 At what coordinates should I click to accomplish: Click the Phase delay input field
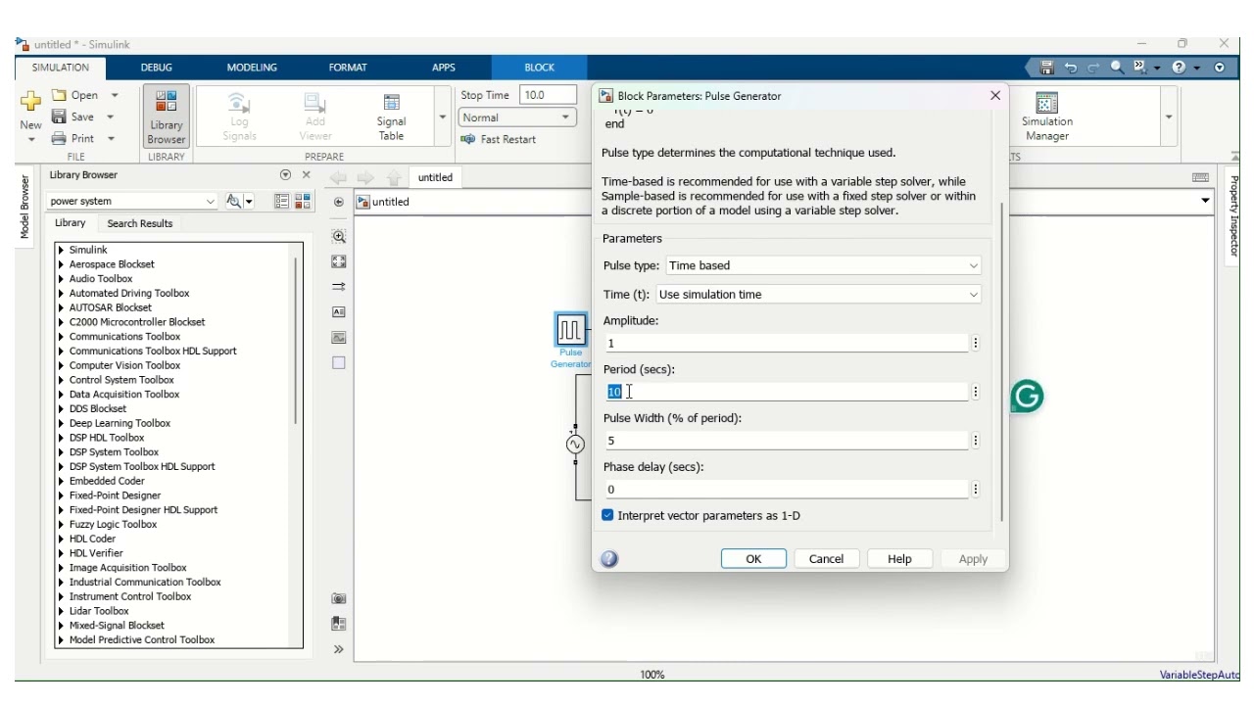click(786, 490)
